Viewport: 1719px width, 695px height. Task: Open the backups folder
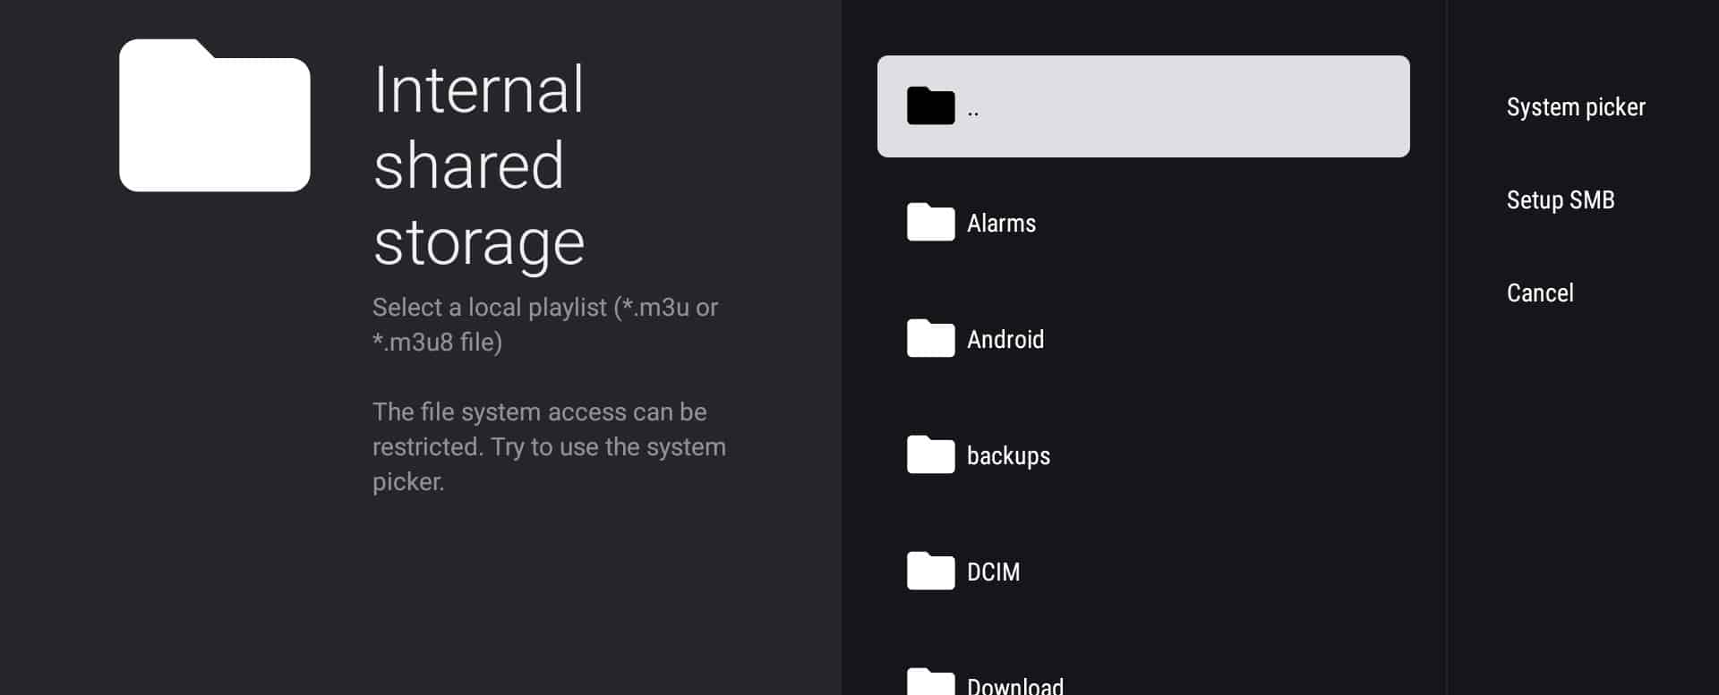1143,455
